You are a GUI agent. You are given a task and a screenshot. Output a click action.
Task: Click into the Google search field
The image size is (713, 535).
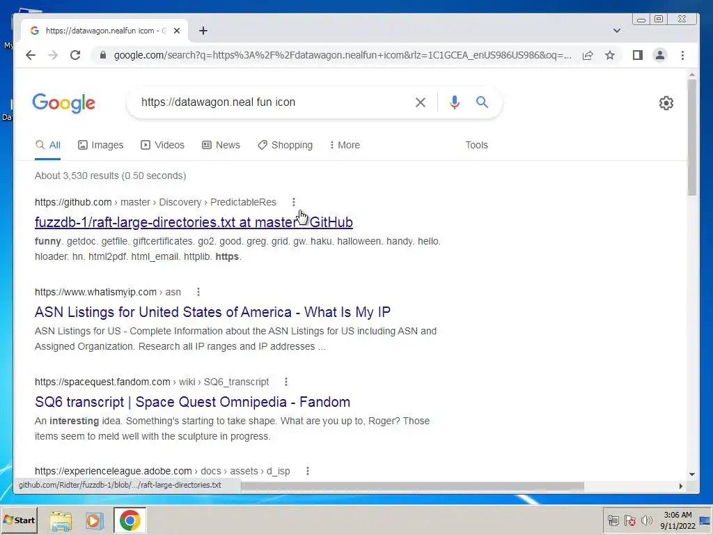click(273, 102)
